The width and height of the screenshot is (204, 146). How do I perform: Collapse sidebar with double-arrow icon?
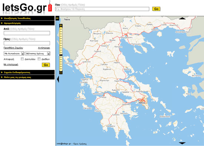[57, 18]
